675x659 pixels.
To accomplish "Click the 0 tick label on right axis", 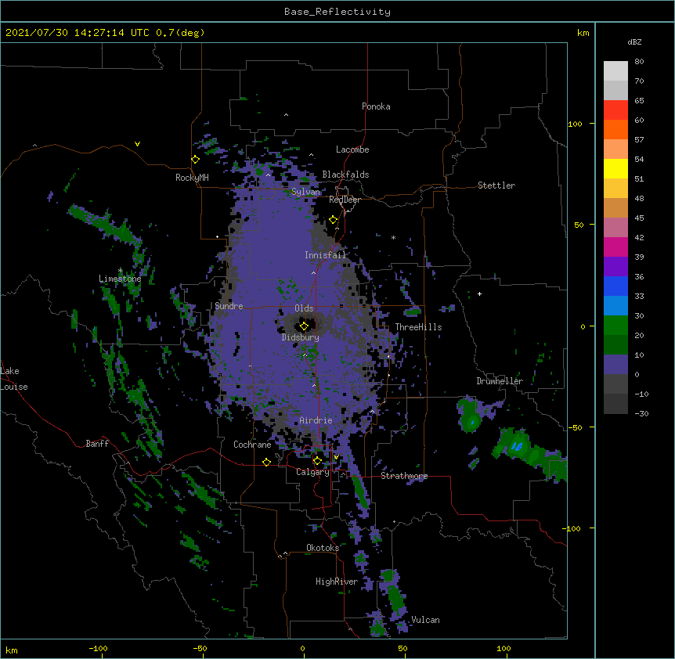I will tap(583, 326).
